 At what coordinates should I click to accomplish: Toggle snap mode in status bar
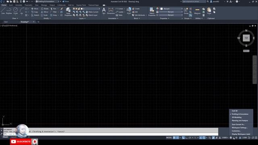click(x=177, y=138)
